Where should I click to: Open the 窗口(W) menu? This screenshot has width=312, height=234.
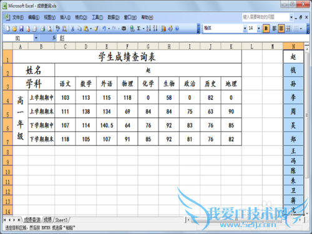(130, 17)
